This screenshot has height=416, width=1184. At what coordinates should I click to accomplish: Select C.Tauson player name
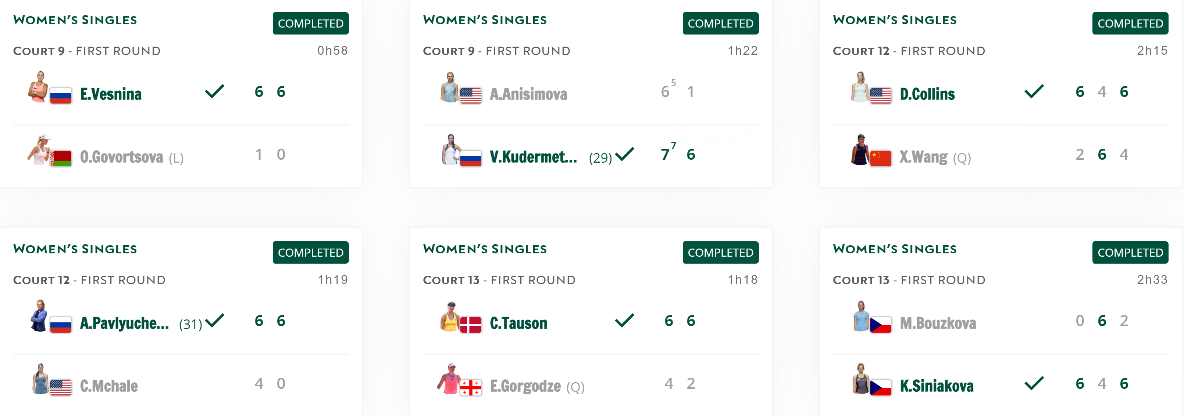click(x=518, y=323)
